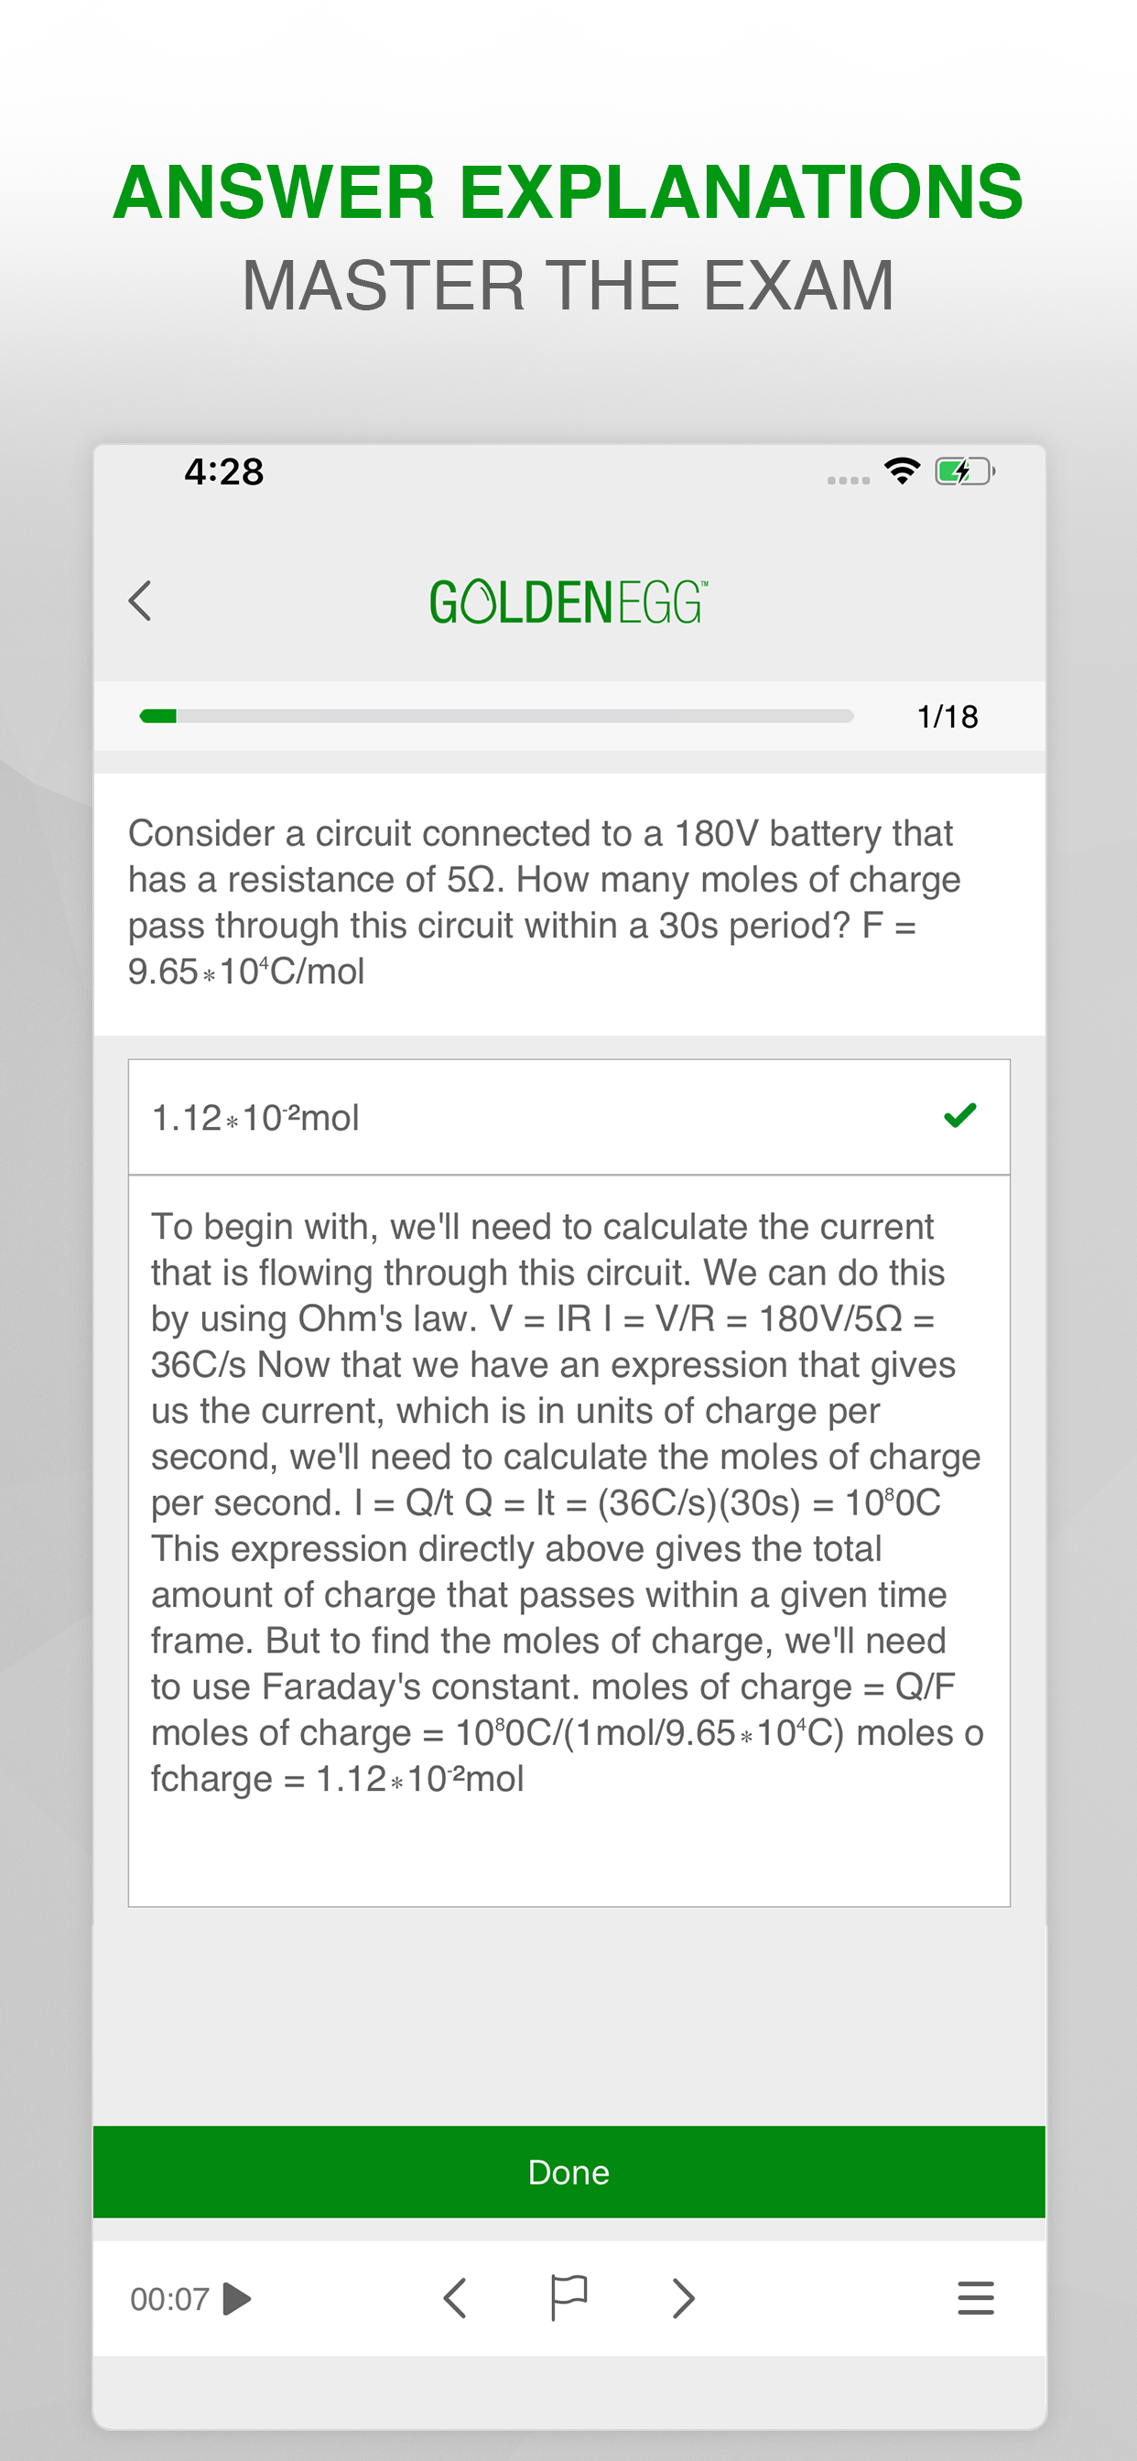Flag this question with the flag icon
Image resolution: width=1137 pixels, height=2461 pixels.
point(568,2298)
